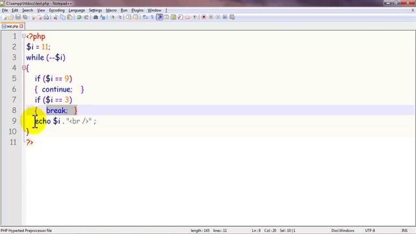Click the UTF-8 encoding status field

[x=370, y=231]
